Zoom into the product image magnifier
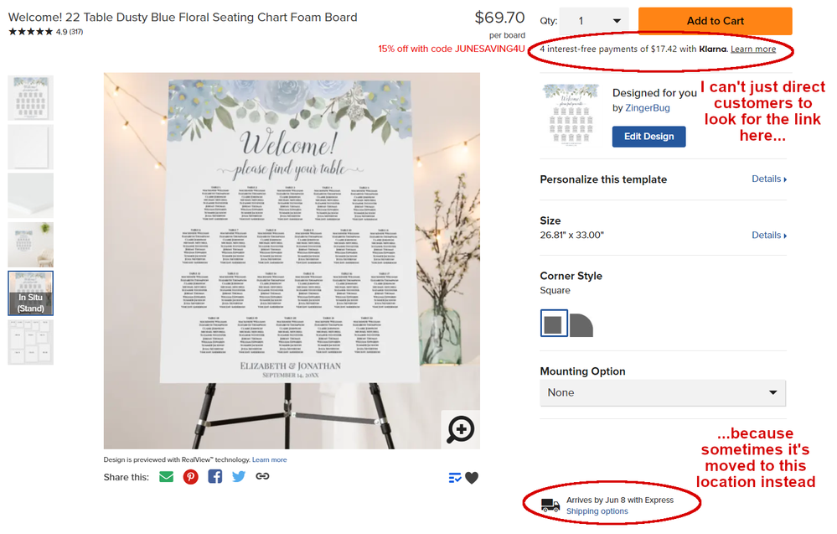The image size is (837, 534). tap(460, 430)
